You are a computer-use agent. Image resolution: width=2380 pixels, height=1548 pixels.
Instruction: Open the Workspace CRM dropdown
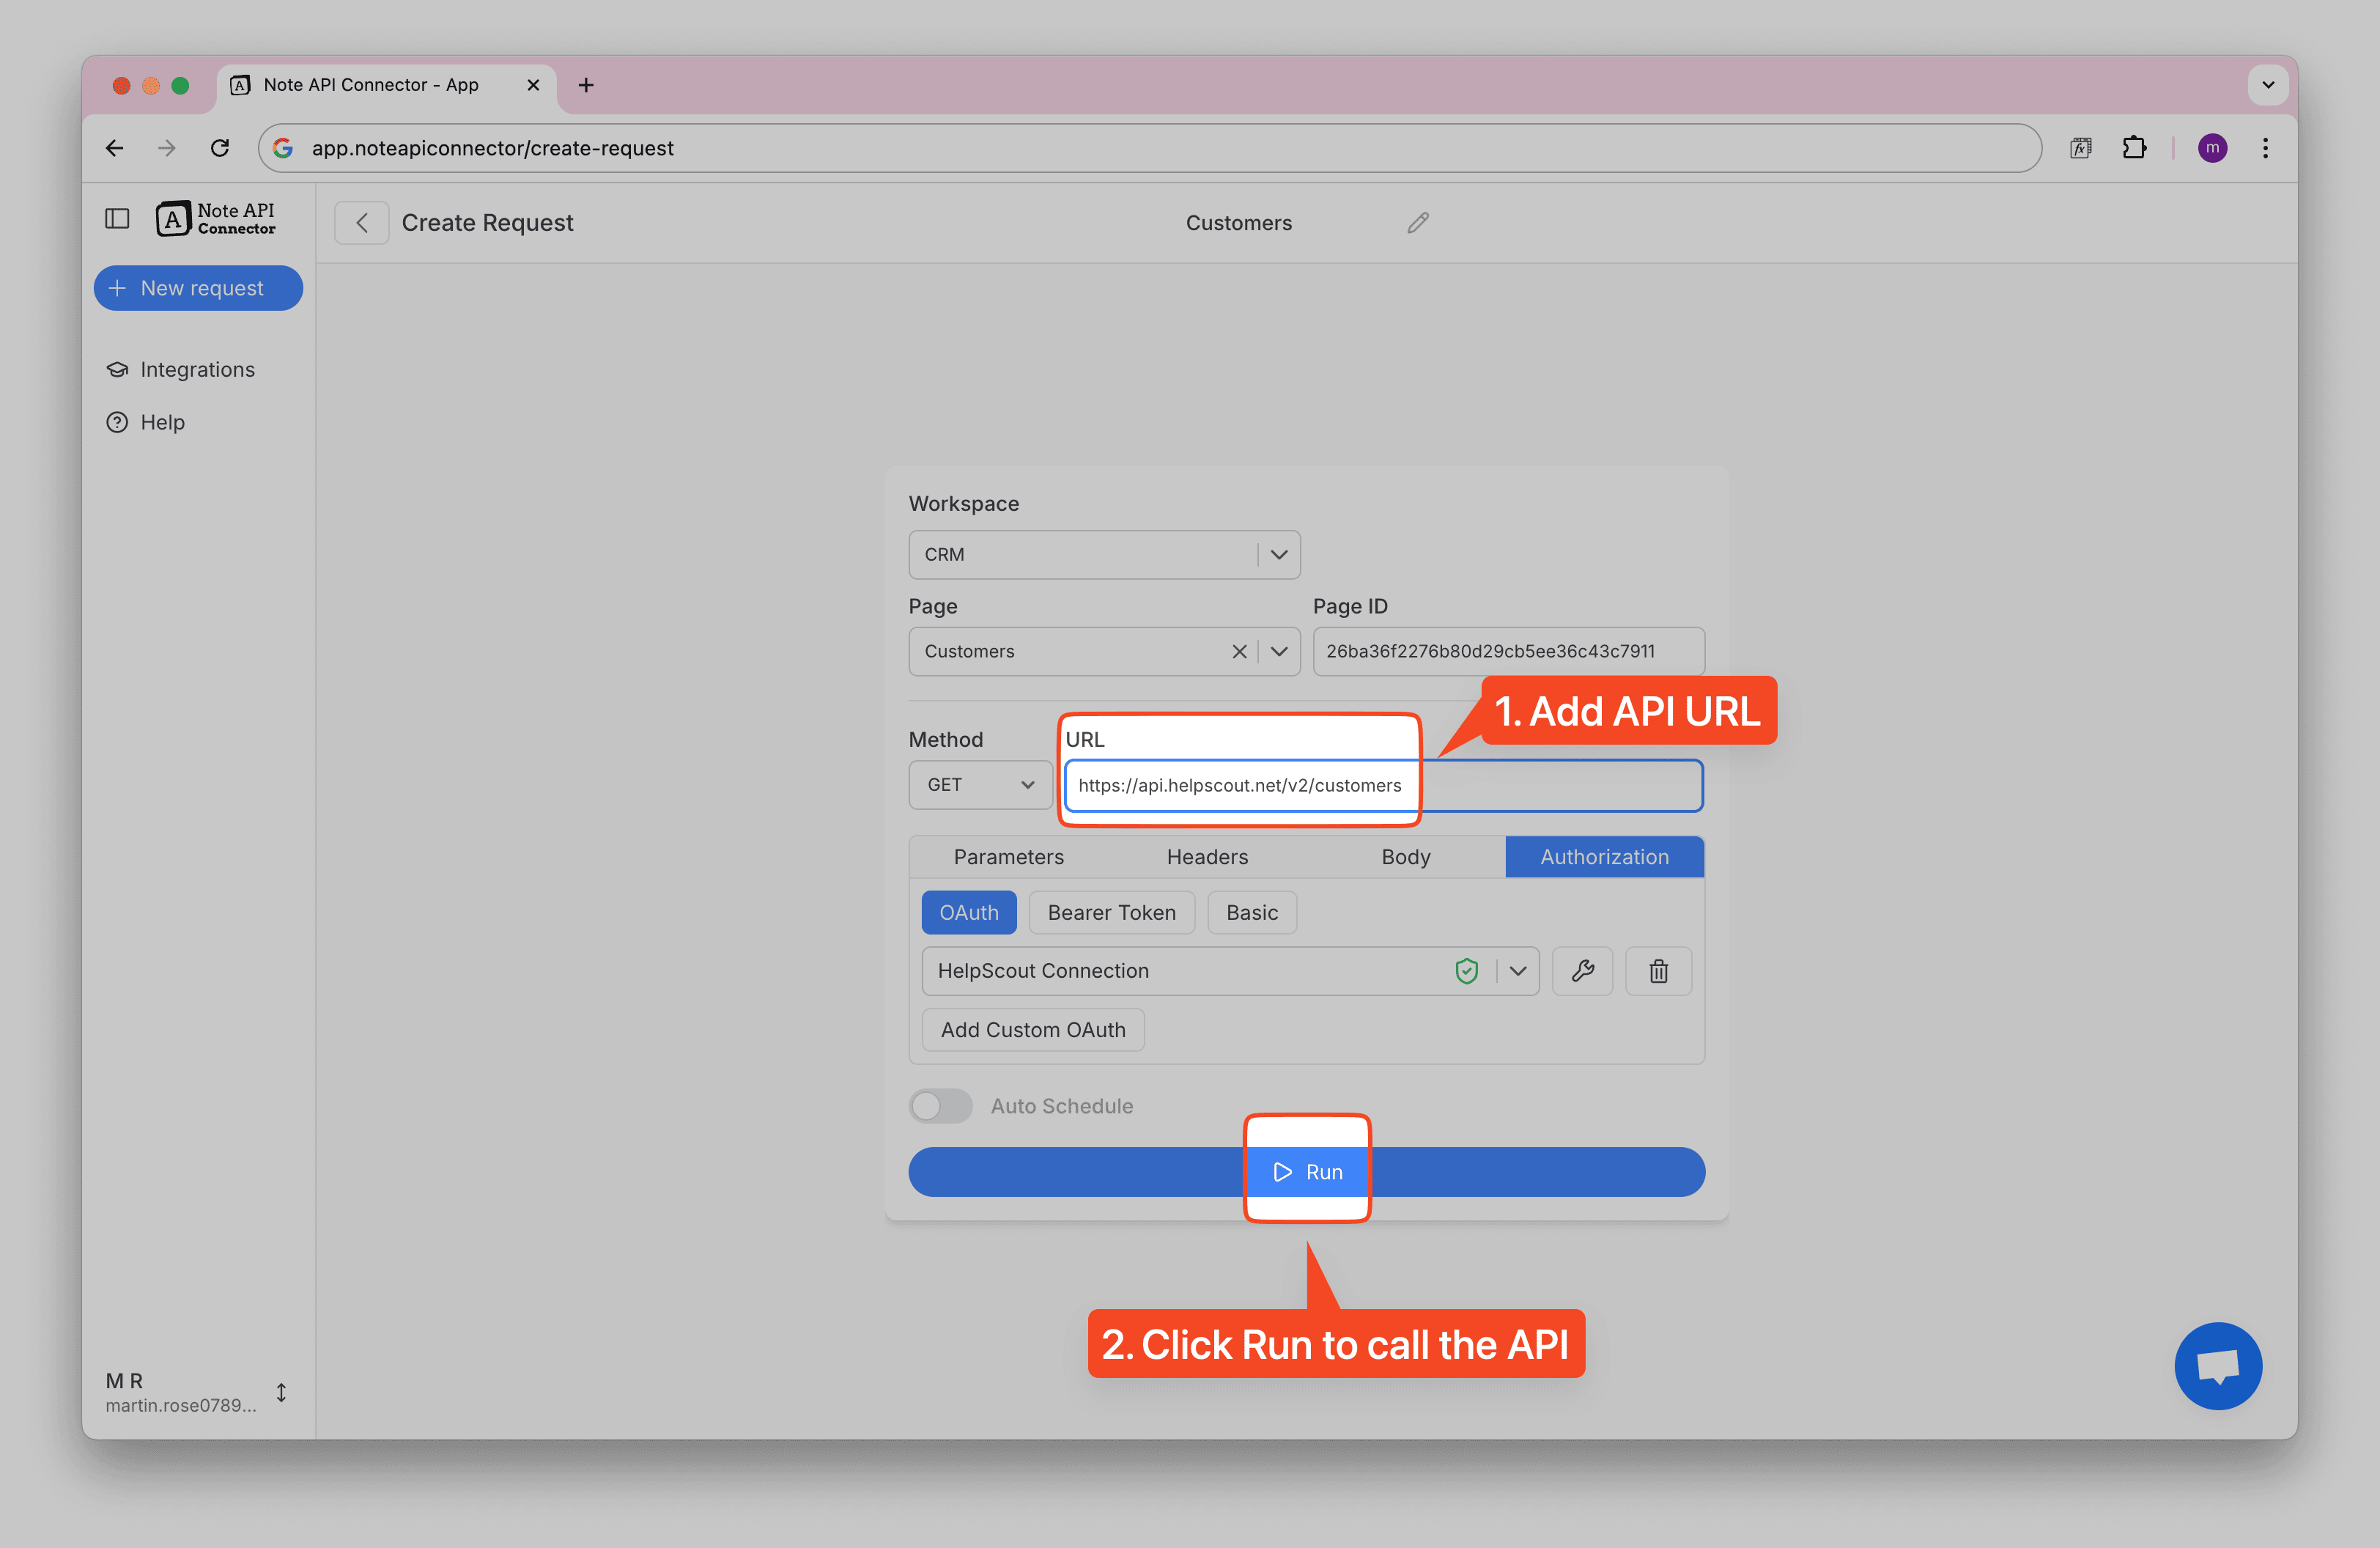click(x=1104, y=554)
